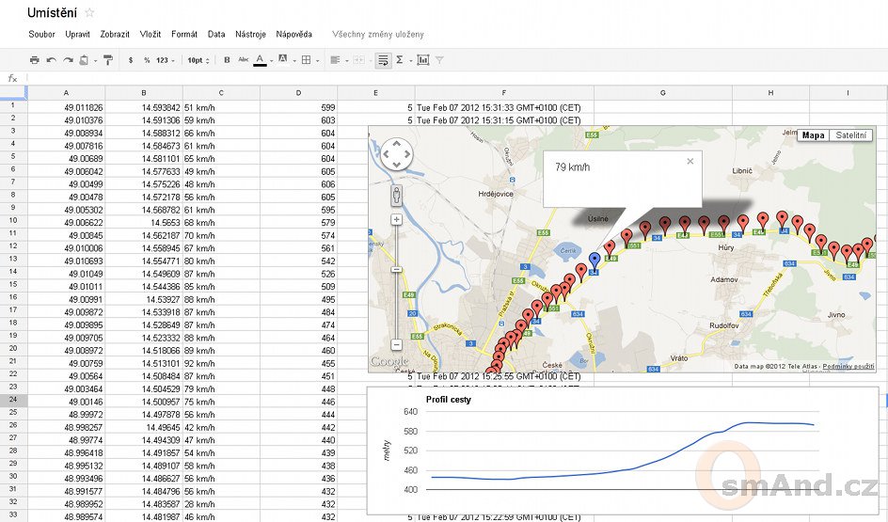Screen dimensions: 888x522
Task: Open the Zobrazit menu
Action: [115, 34]
